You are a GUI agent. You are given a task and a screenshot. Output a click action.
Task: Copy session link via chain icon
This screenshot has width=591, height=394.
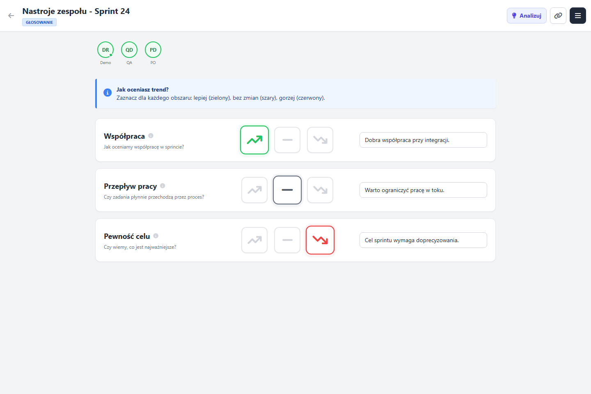[558, 16]
